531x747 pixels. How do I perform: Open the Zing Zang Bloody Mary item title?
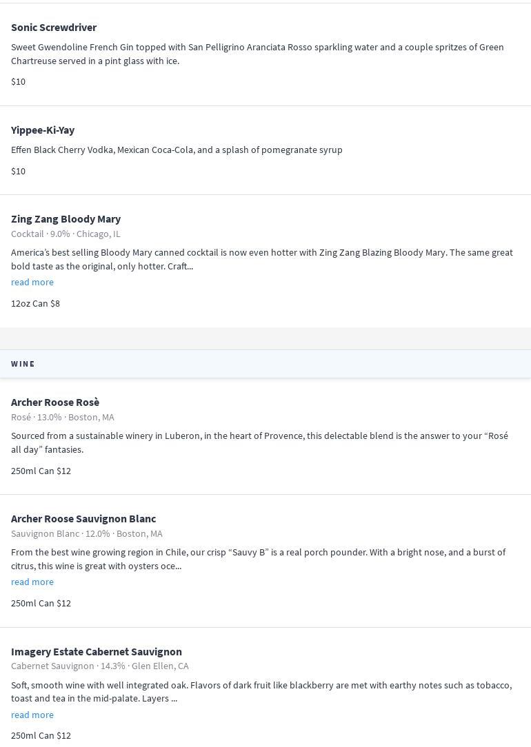coord(66,218)
